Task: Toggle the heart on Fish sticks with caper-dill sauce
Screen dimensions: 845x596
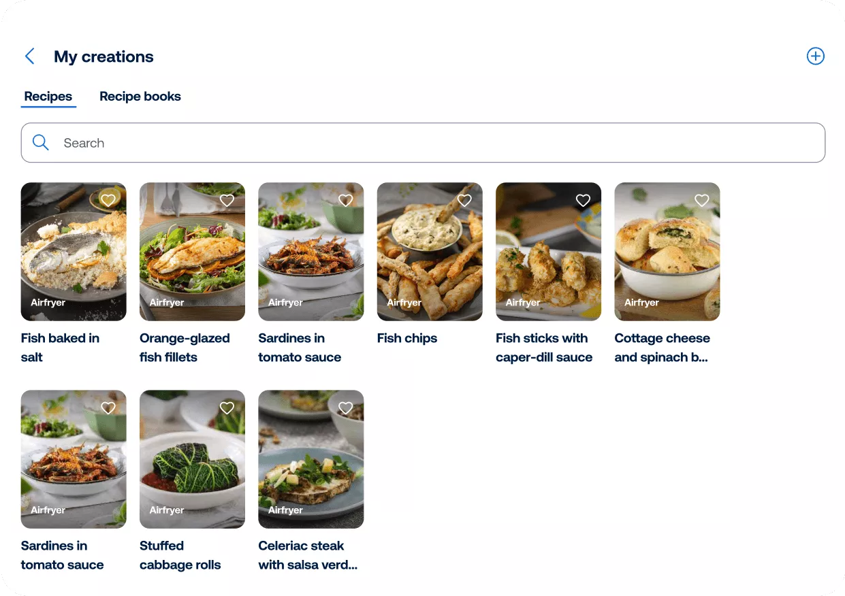Action: click(583, 200)
